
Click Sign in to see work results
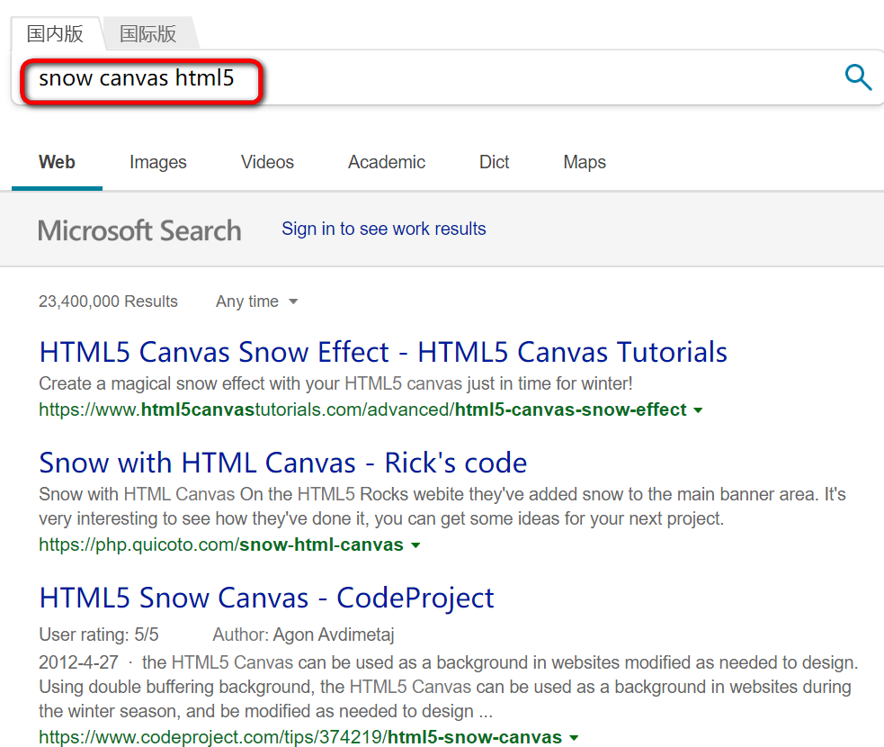click(x=384, y=229)
